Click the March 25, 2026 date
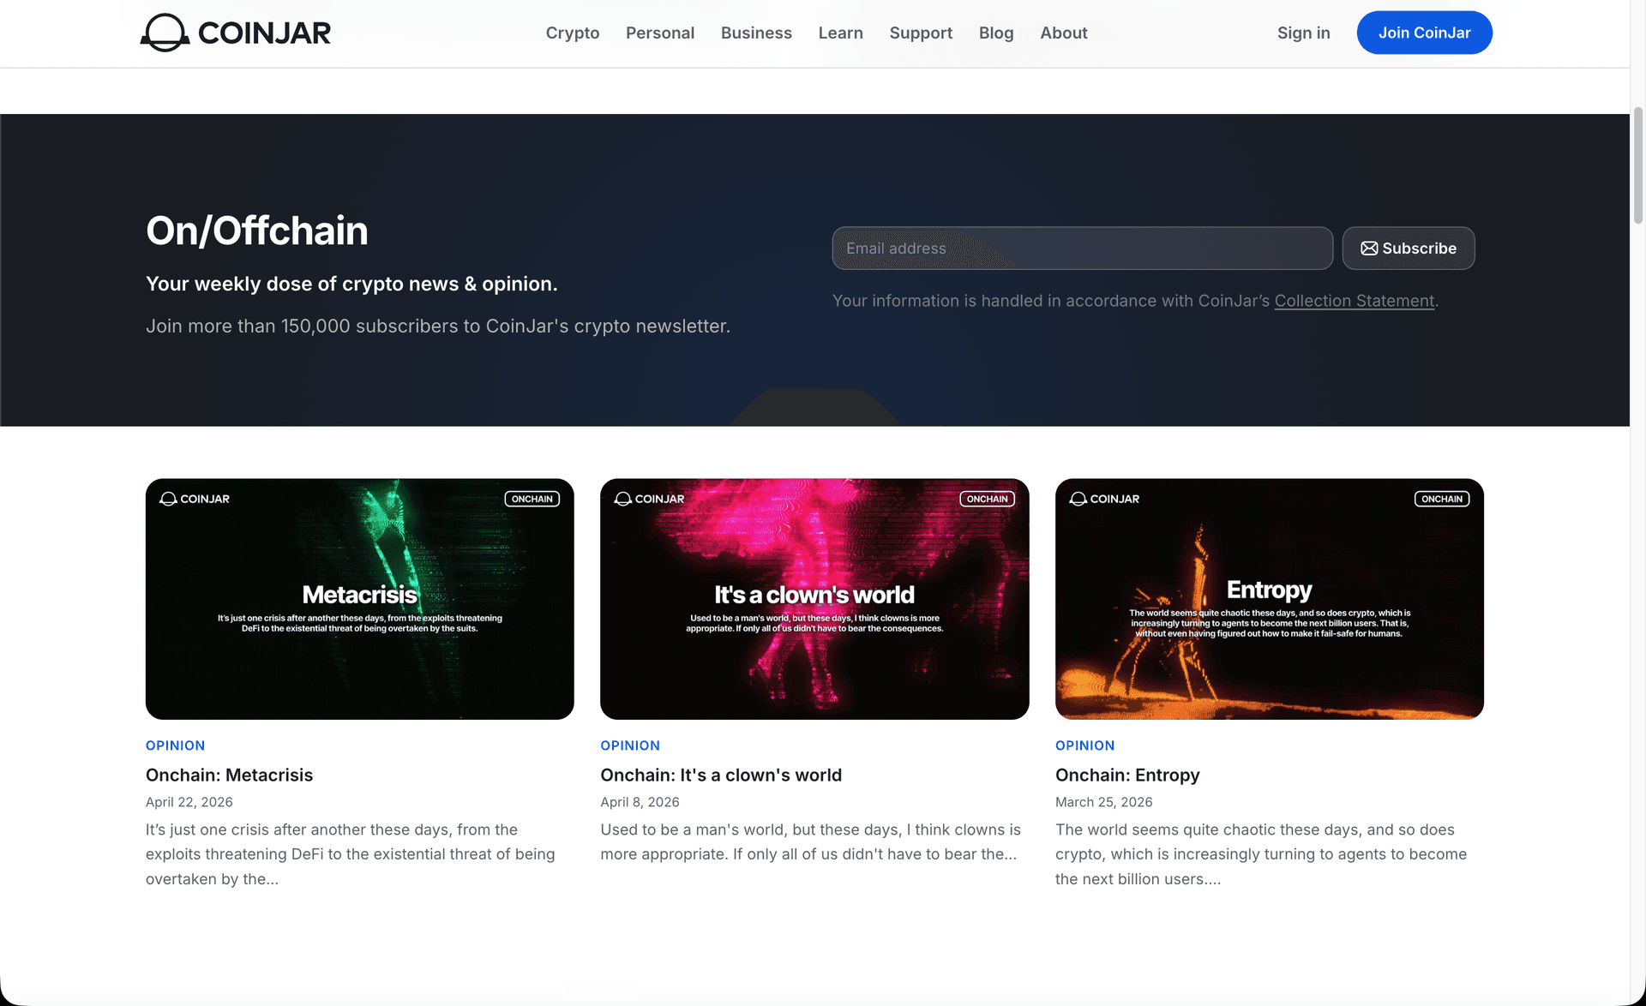The image size is (1646, 1006). coord(1103,802)
